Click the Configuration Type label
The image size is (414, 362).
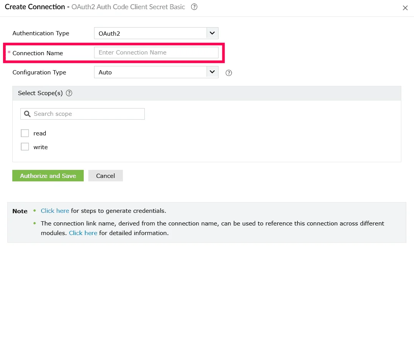(x=39, y=72)
